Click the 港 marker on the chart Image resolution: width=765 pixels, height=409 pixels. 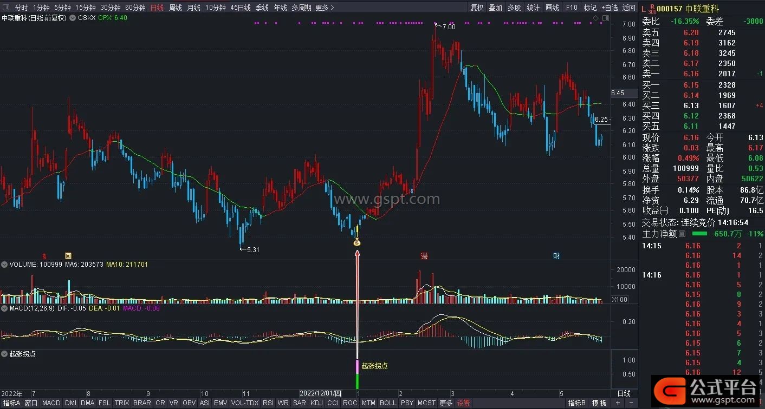pyautogui.click(x=425, y=256)
